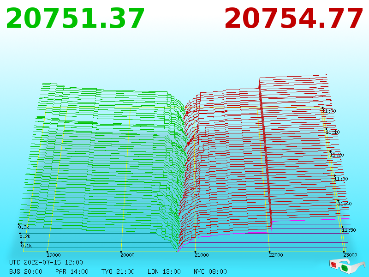Click the 19000 price axis label
369x277 pixels.
54,255
